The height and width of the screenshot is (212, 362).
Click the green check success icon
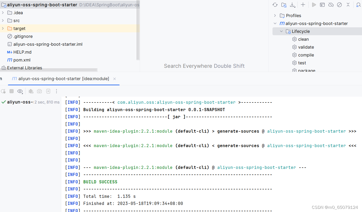click(x=3, y=102)
